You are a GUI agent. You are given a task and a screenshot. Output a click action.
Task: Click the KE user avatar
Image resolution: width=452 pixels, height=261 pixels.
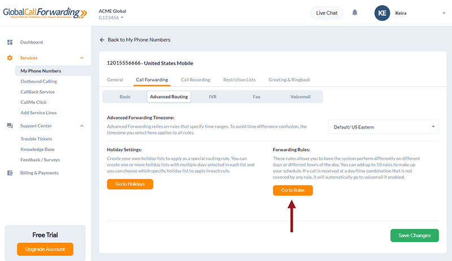point(382,13)
